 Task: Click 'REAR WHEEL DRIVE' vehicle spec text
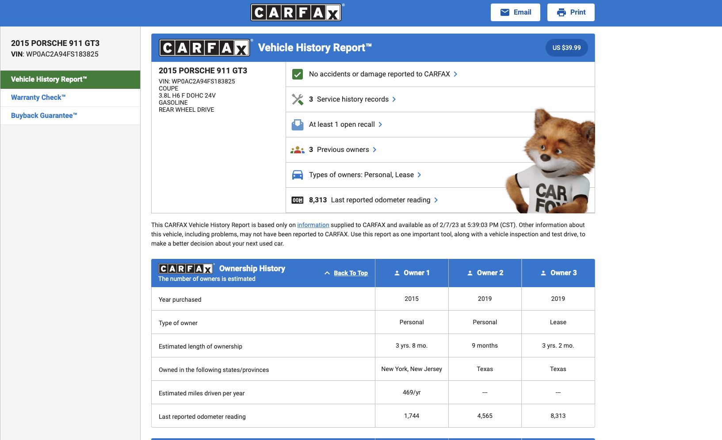coord(186,110)
